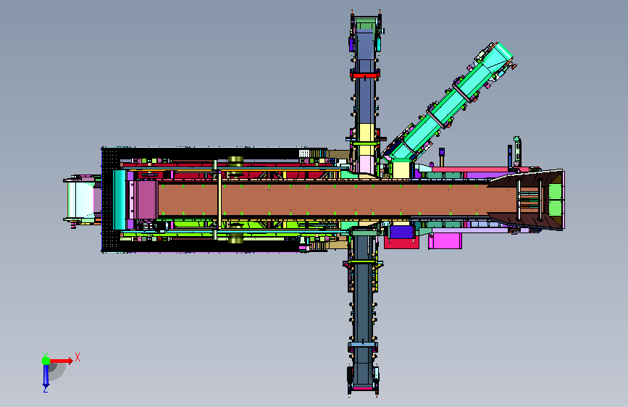Select the lower dark-gray branch conveyor
This screenshot has width=628, height=407.
coord(364,312)
